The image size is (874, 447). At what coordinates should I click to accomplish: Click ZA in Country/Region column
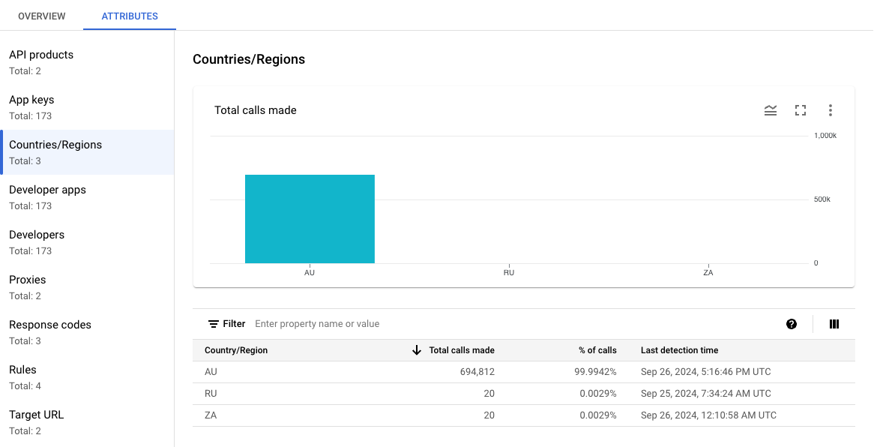click(211, 415)
